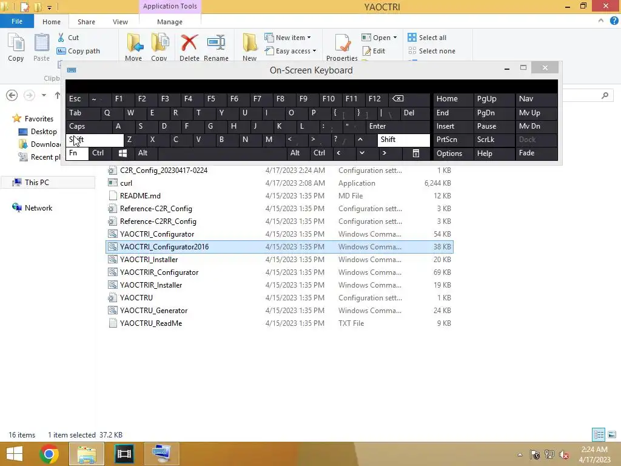Click the Start button

pos(15,454)
